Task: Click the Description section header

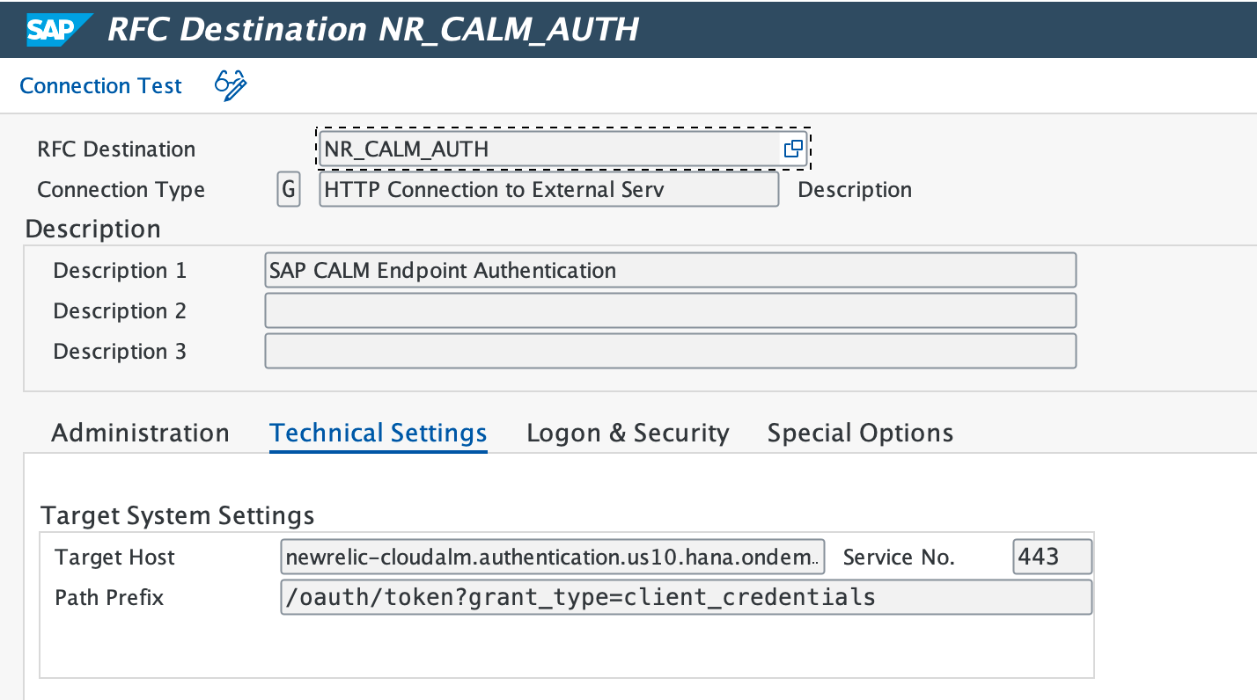Action: point(92,229)
